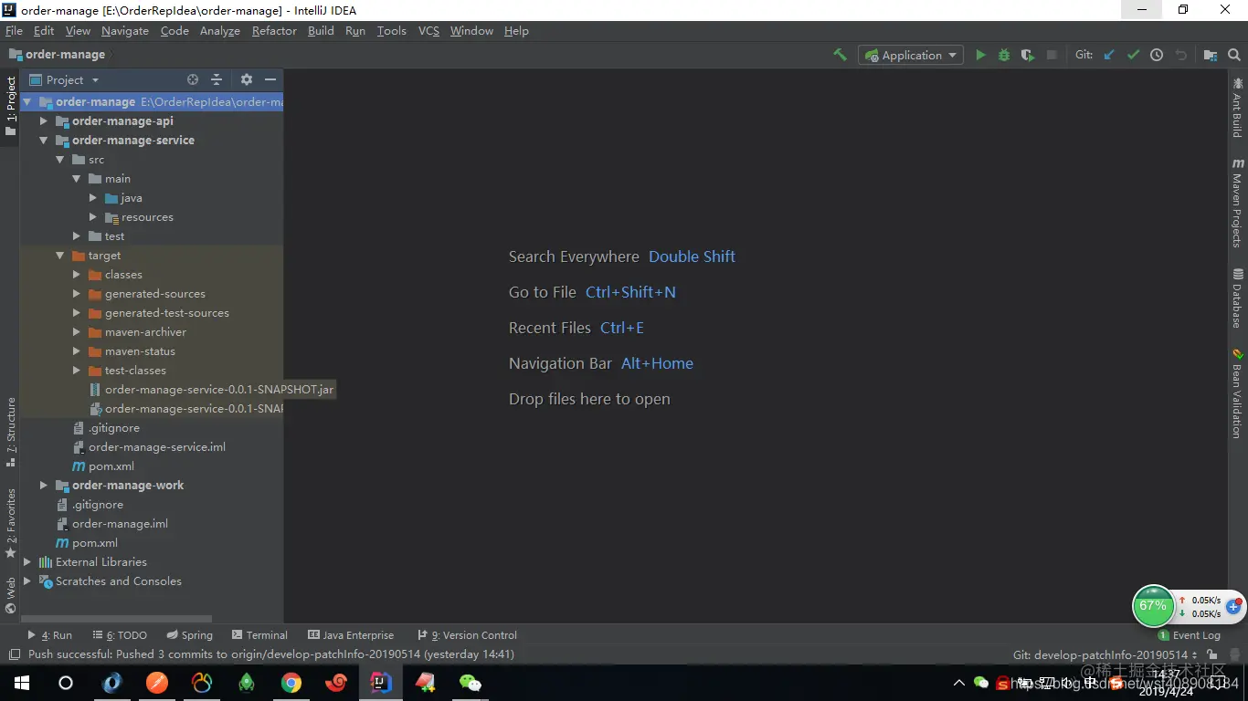Expand the generated-sources folder
1248x701 pixels.
coord(77,294)
